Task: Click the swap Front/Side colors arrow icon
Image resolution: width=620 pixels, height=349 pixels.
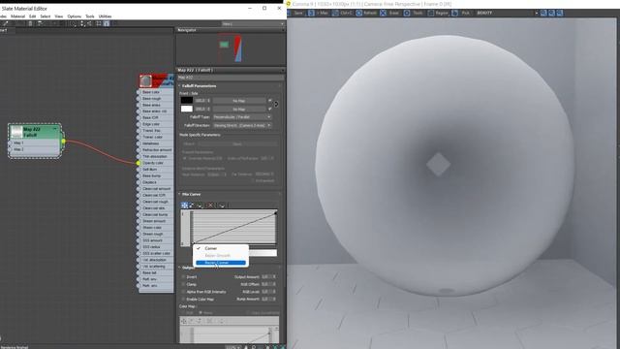Action: 276,105
